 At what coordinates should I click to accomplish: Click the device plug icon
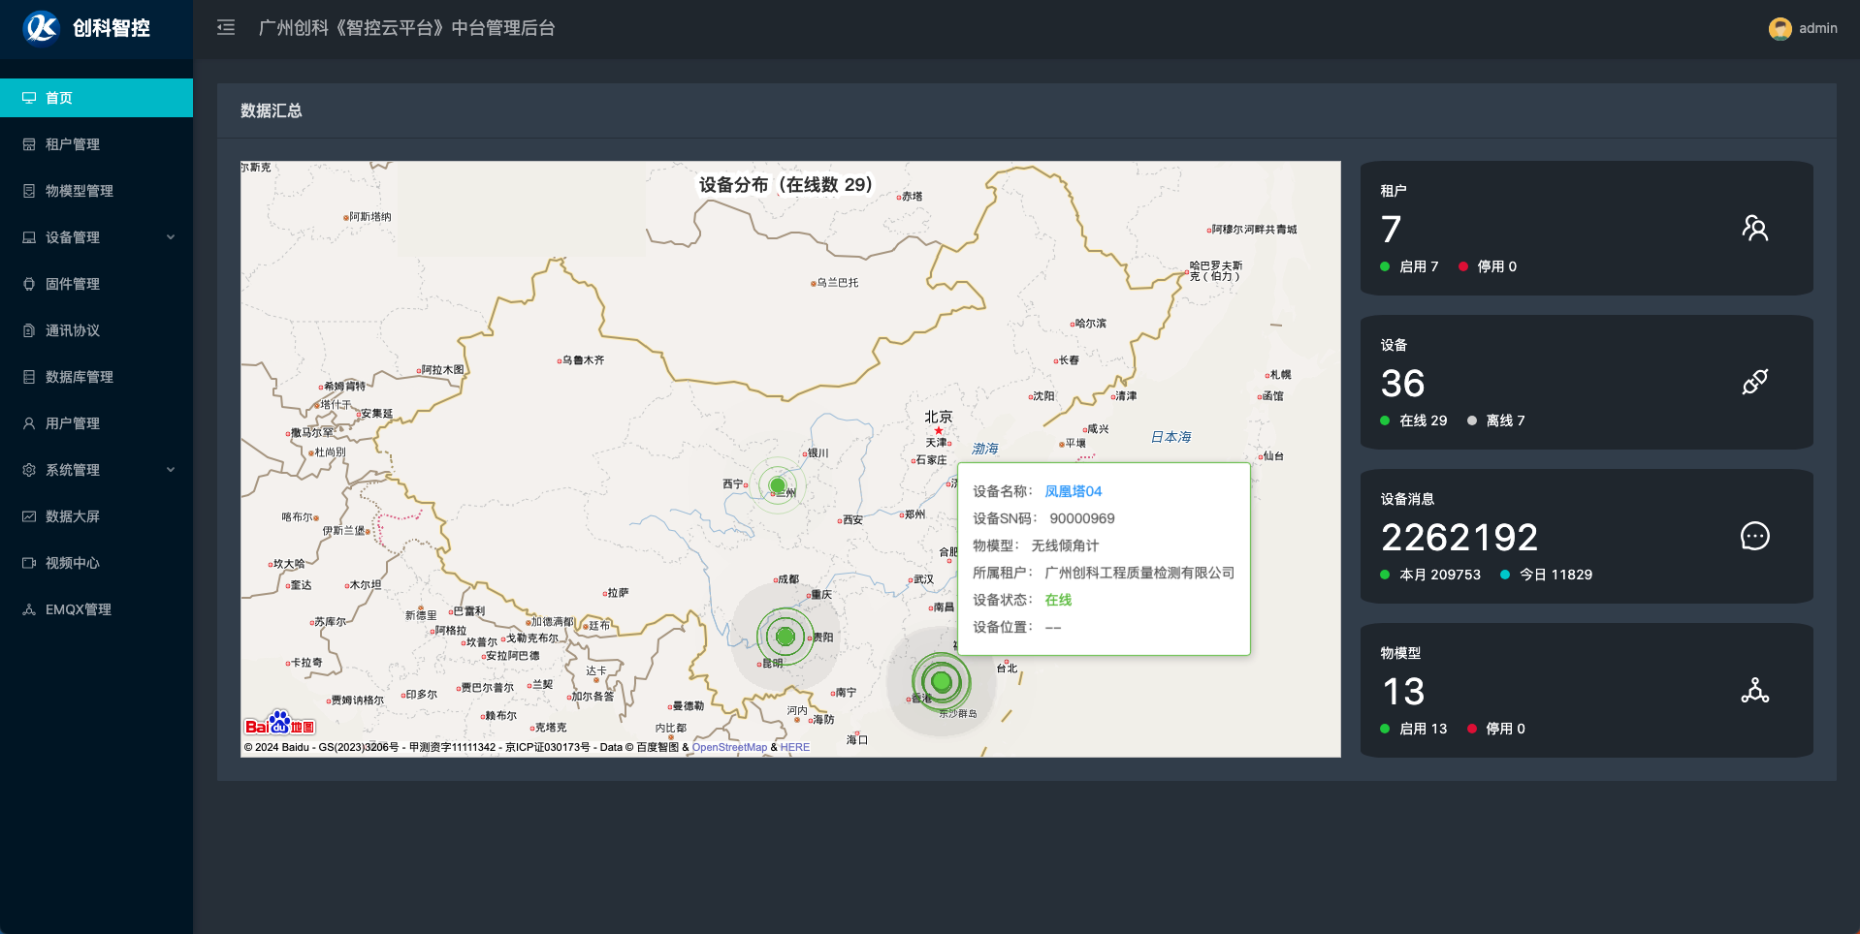(1754, 383)
